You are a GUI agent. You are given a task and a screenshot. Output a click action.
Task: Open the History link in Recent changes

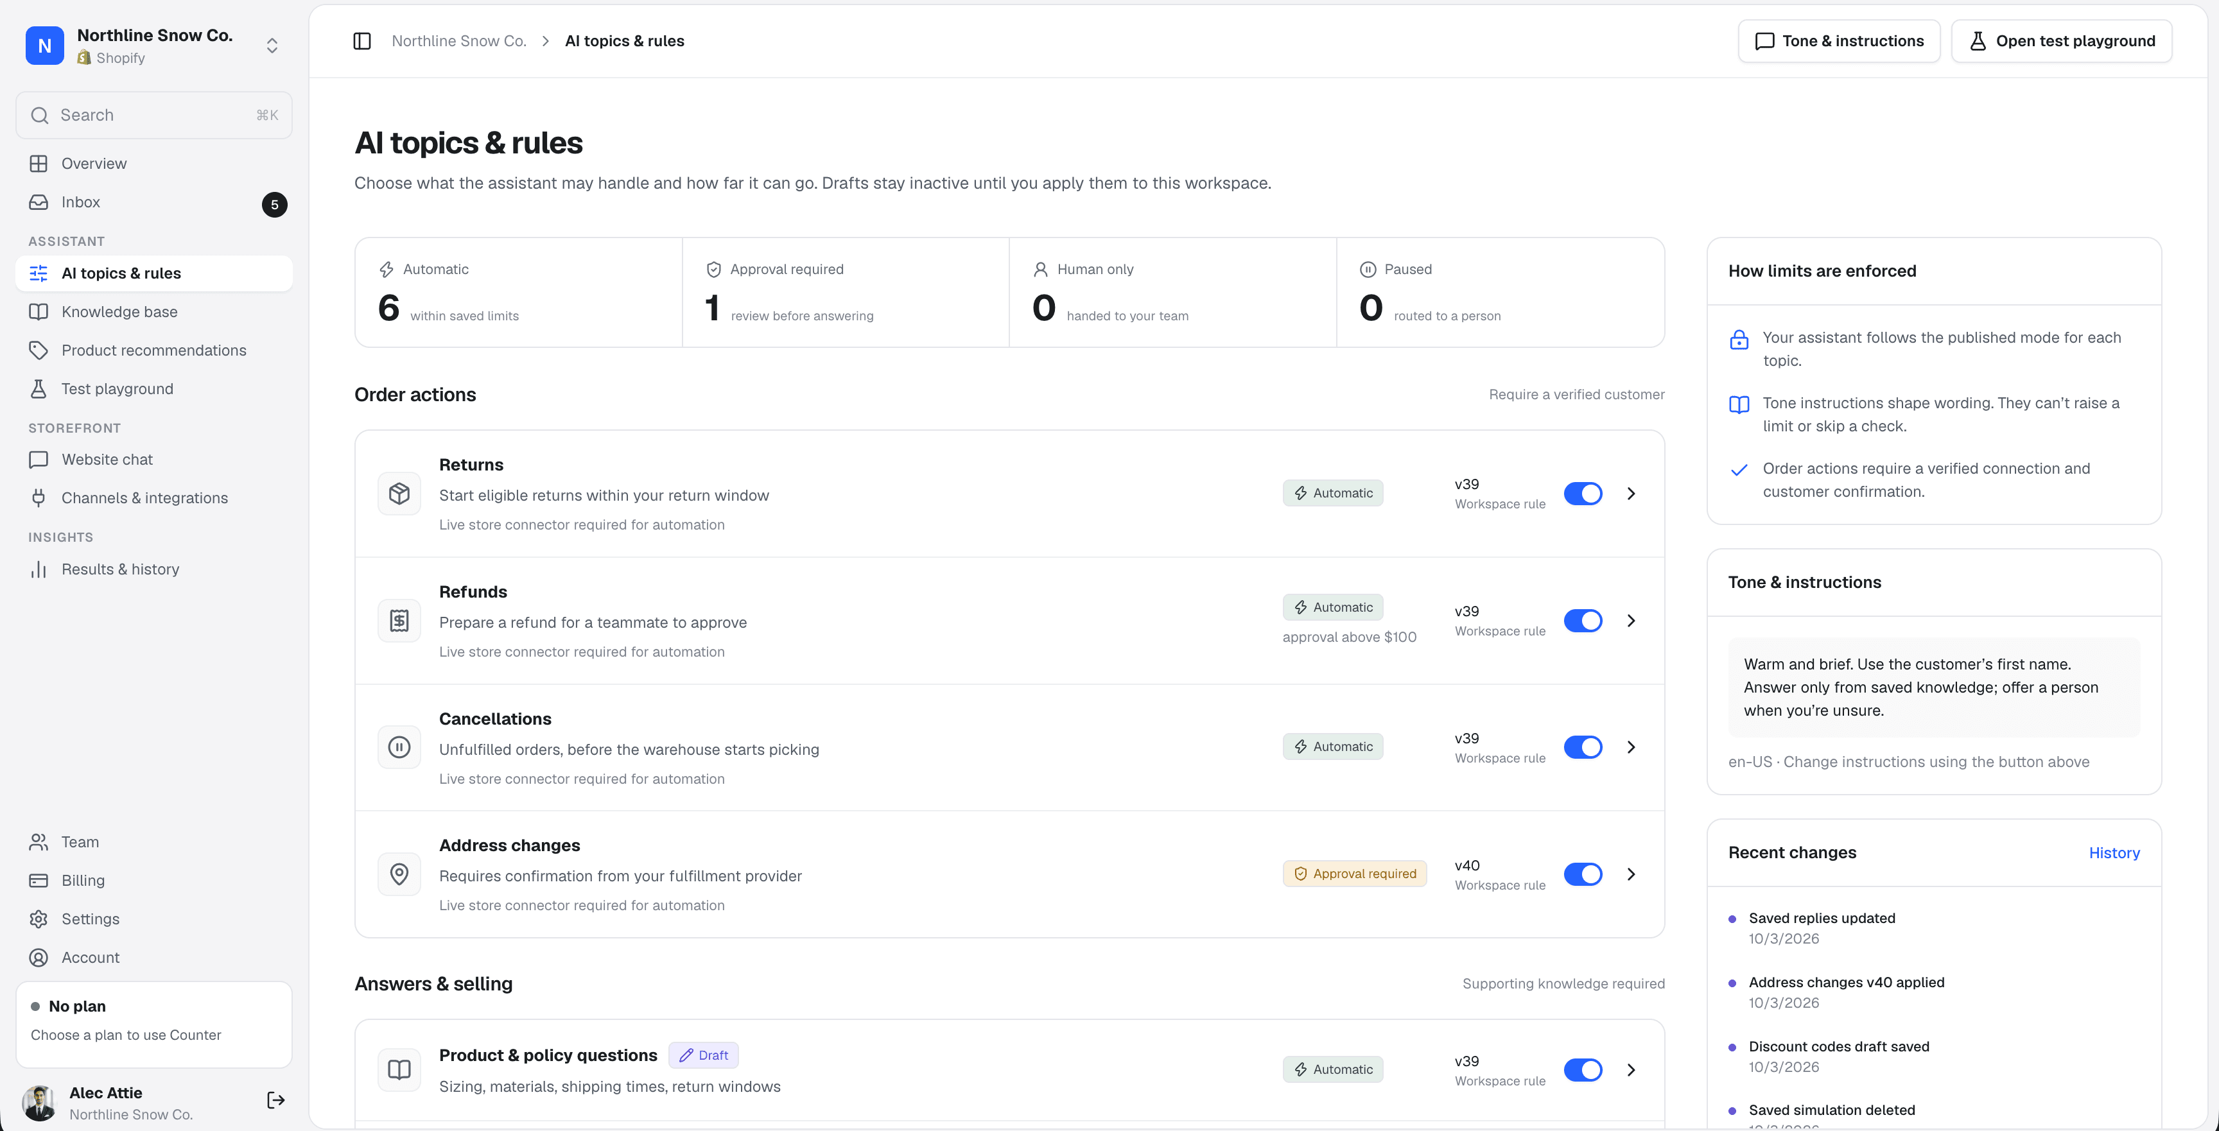click(x=2114, y=853)
